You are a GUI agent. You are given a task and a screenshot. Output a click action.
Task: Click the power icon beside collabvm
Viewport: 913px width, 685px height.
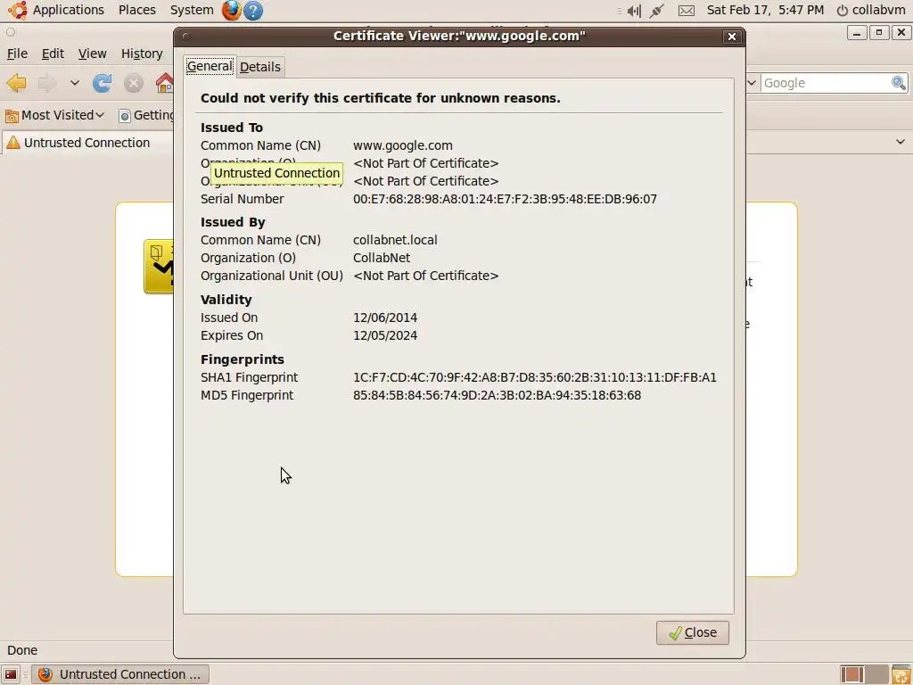point(842,11)
